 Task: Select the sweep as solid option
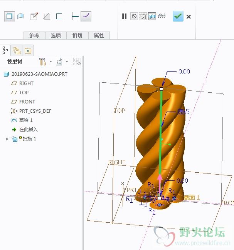[x=9, y=16]
